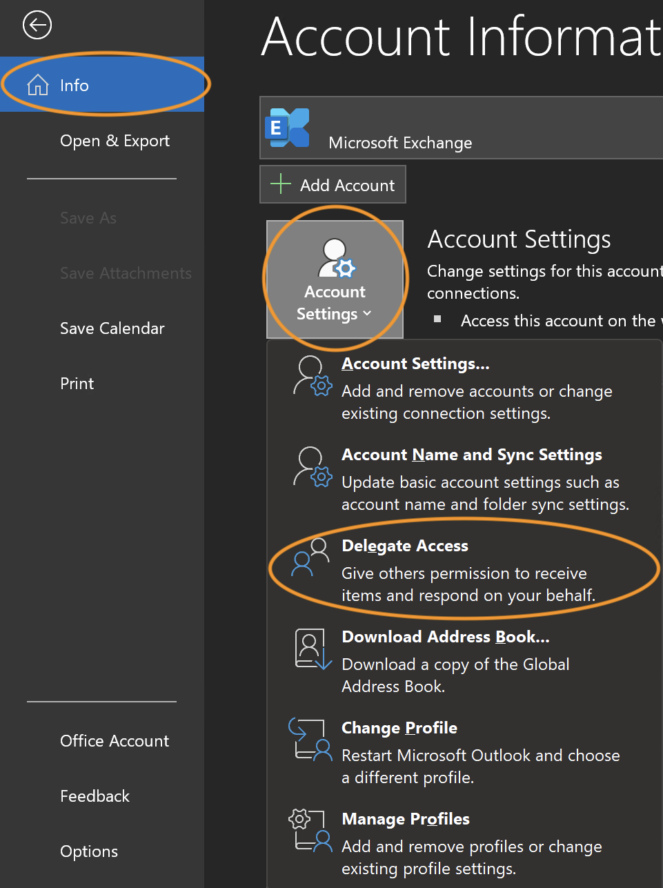
Task: Click the Info home icon
Action: [x=38, y=85]
